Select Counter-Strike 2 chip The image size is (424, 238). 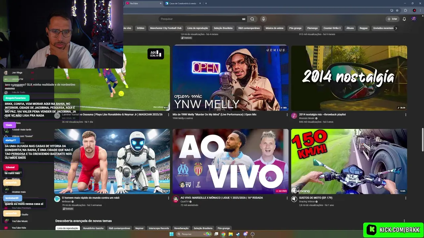pos(332,28)
